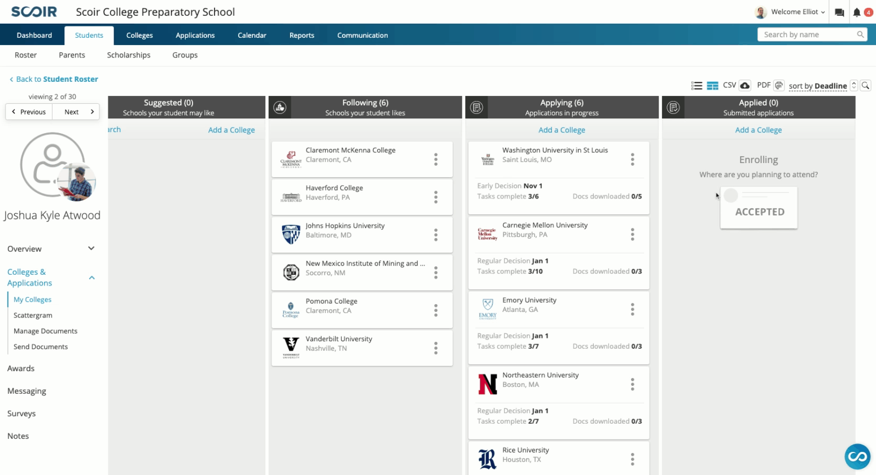Add a College in Suggested column
This screenshot has width=876, height=475.
click(231, 130)
